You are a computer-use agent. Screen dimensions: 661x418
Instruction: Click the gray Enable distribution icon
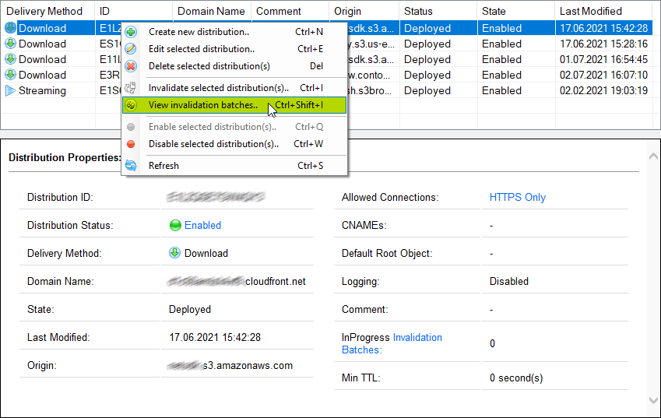point(131,127)
